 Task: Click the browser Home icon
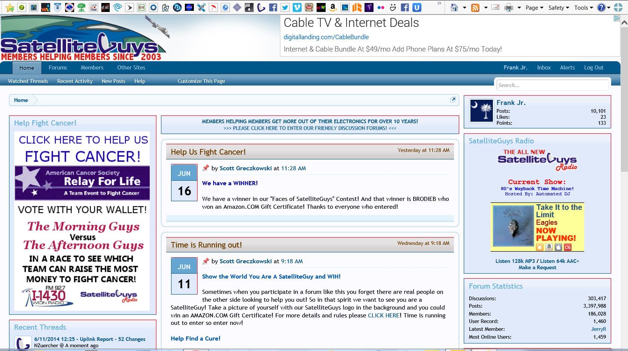454,7
